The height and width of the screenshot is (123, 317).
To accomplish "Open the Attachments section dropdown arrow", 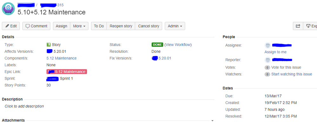I will coord(212,121).
